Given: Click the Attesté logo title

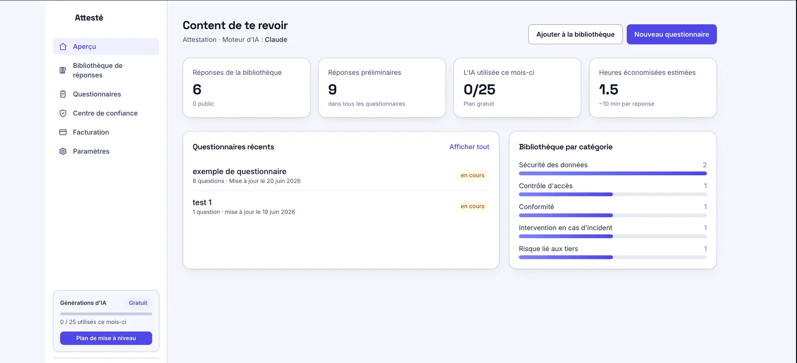Looking at the screenshot, I should [x=89, y=17].
